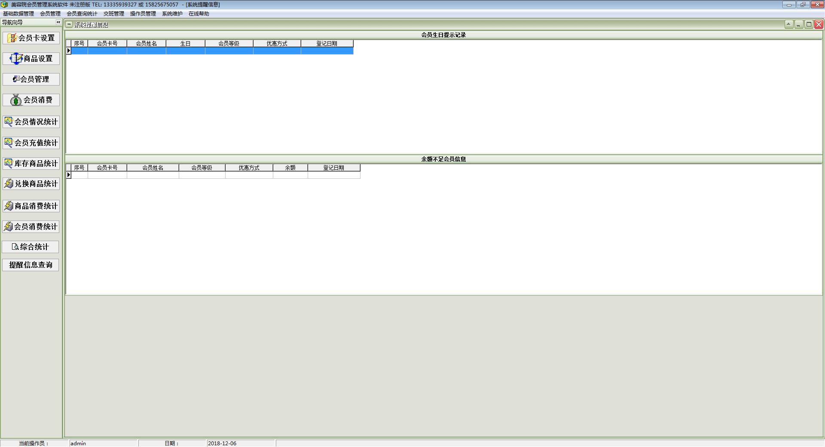
Task: Click 会员姓名 header in 余额不足 table
Action: click(x=153, y=168)
